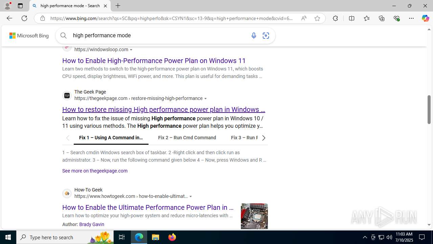Click the Microsoft Bing logo

29,36
